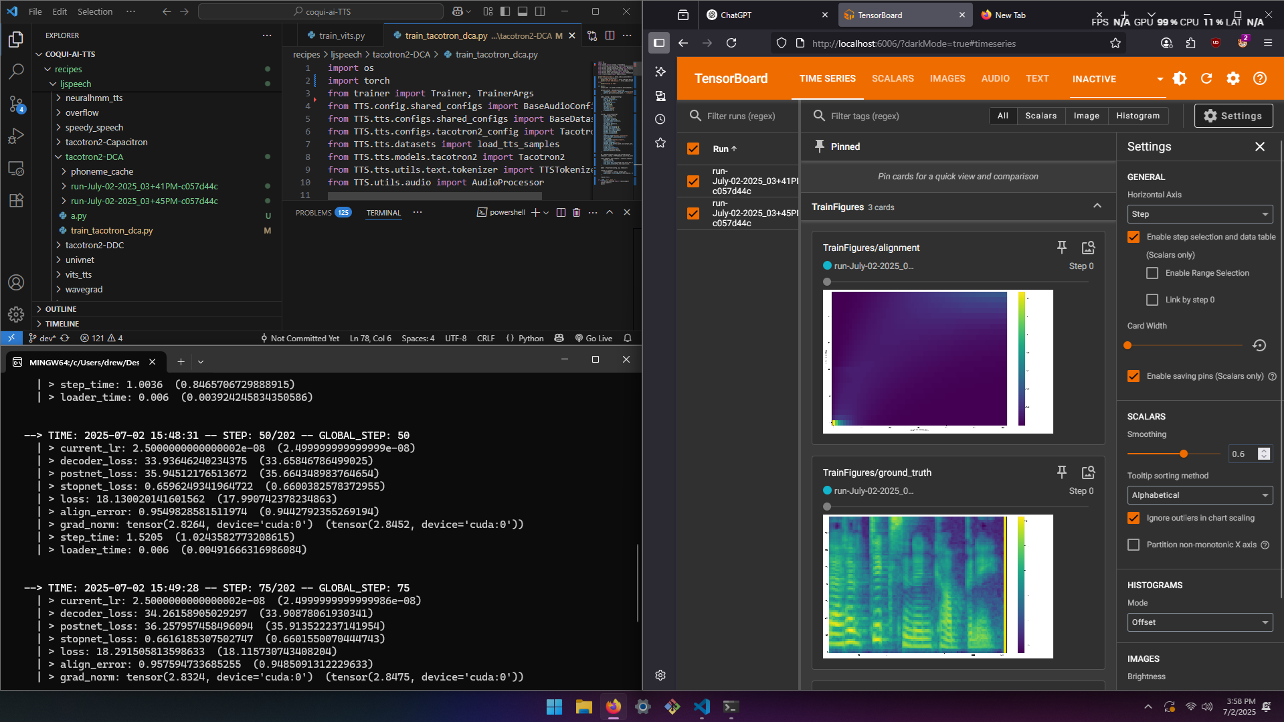1284x722 pixels.
Task: Click the Settings button in TensorBoard
Action: 1233,116
